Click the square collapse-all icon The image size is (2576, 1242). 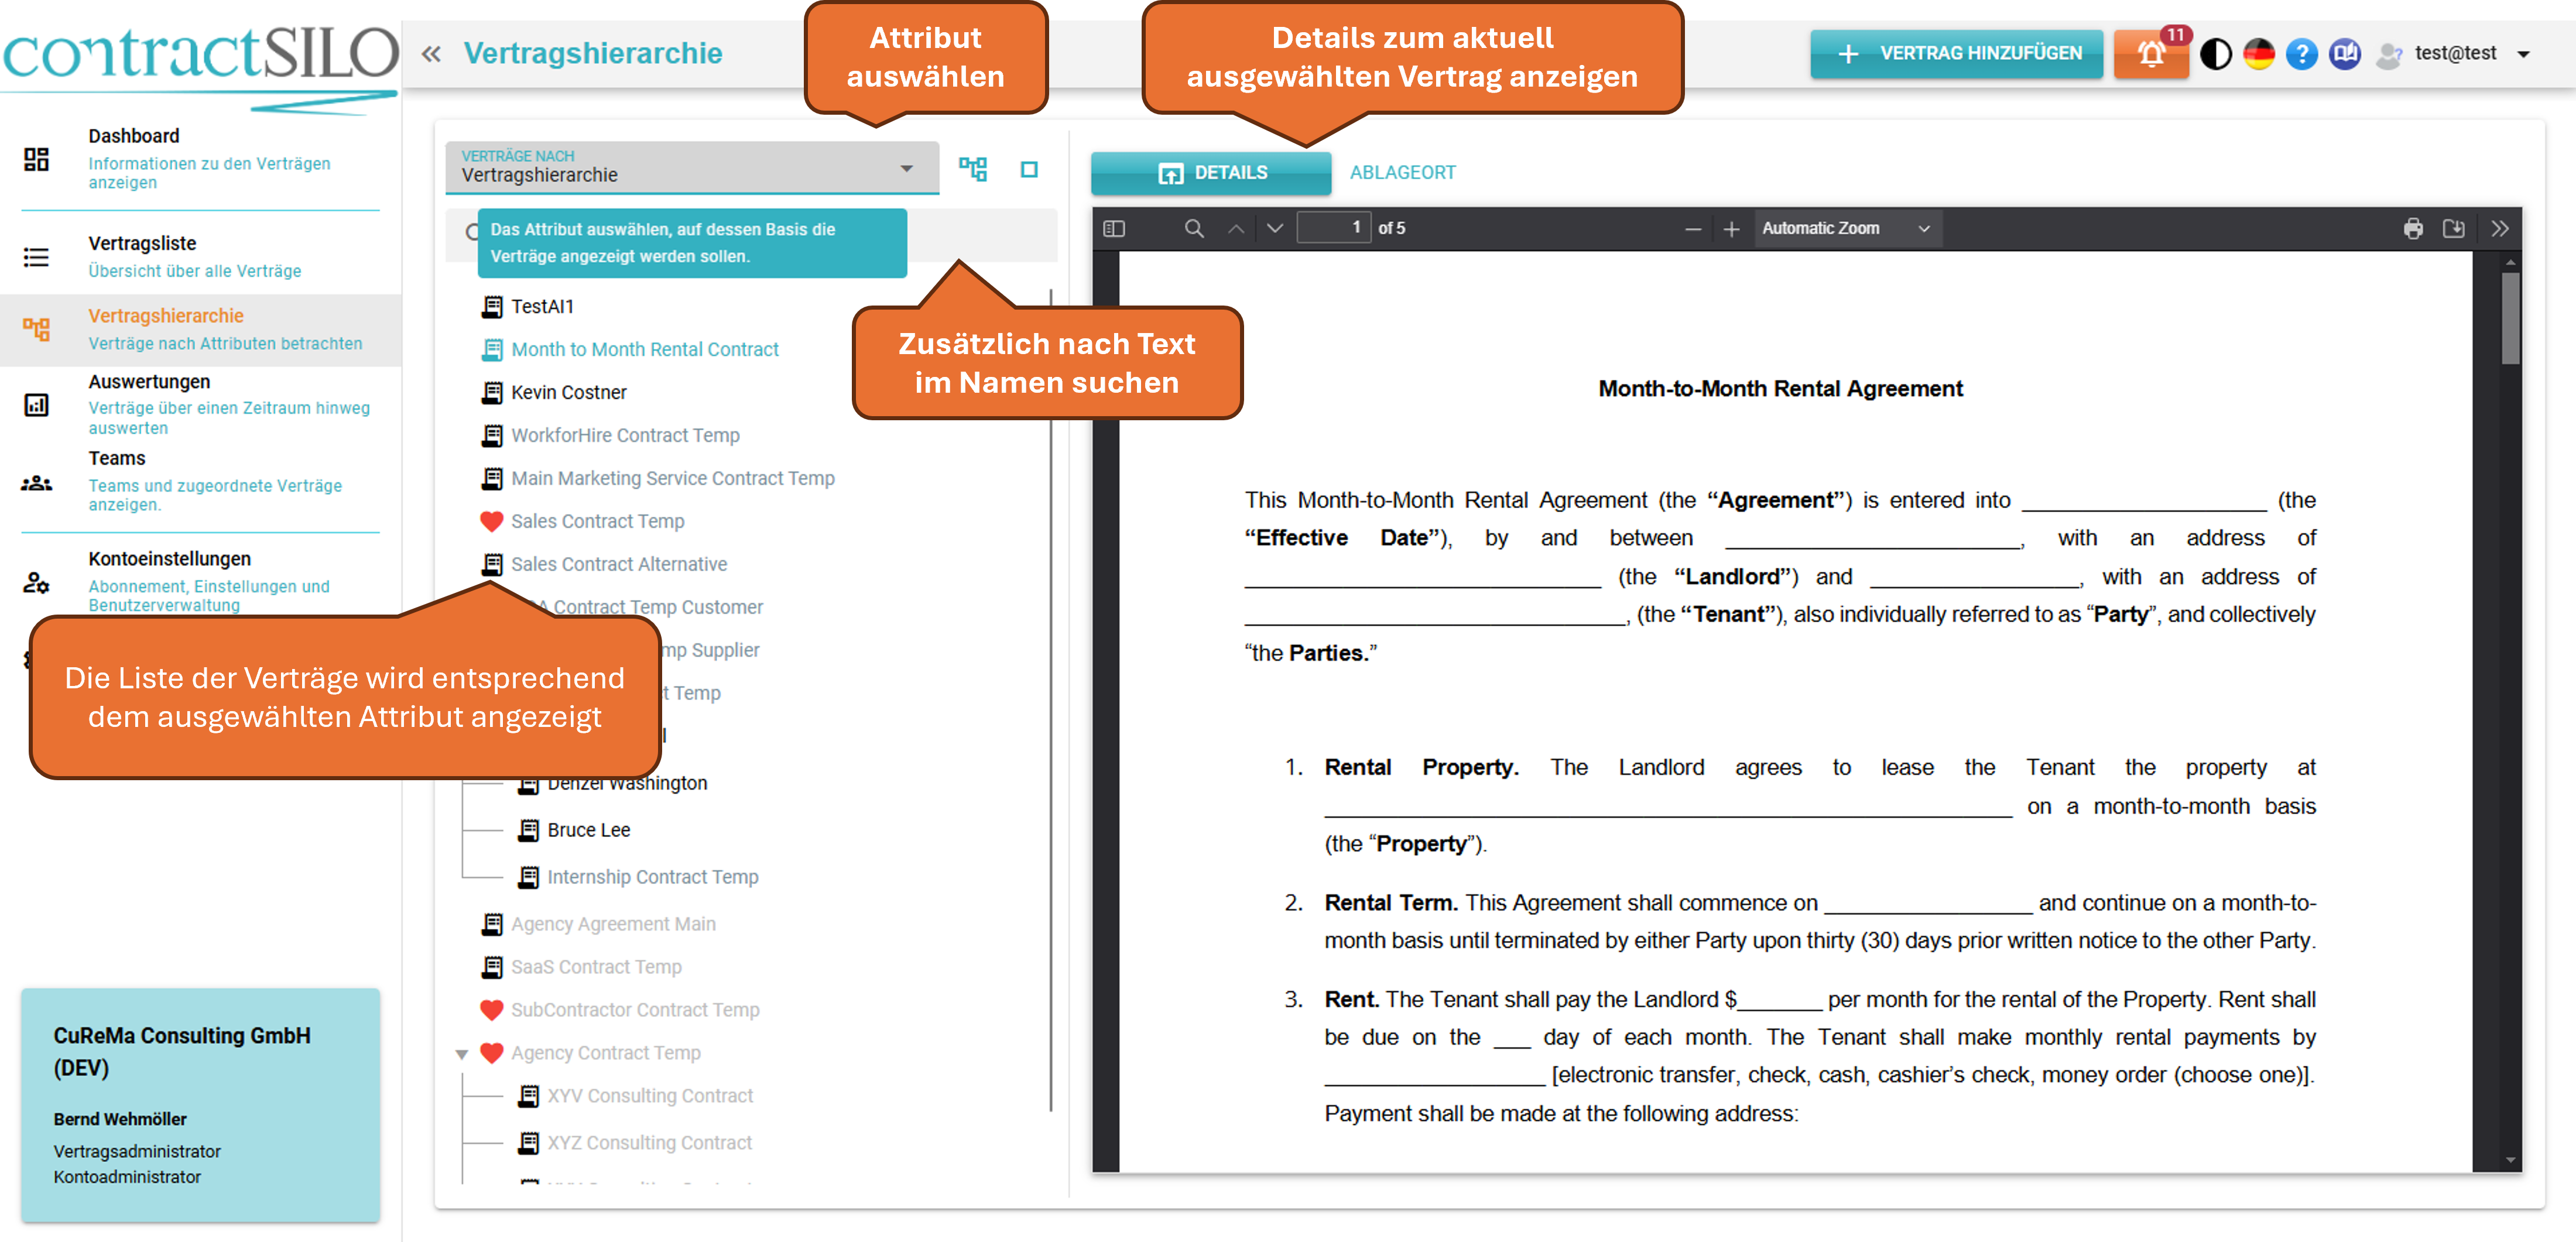click(1029, 170)
